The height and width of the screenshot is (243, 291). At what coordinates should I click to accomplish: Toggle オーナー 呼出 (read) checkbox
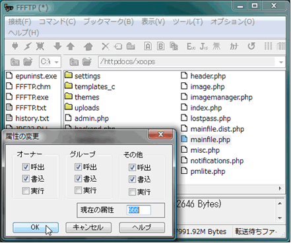(x=26, y=167)
